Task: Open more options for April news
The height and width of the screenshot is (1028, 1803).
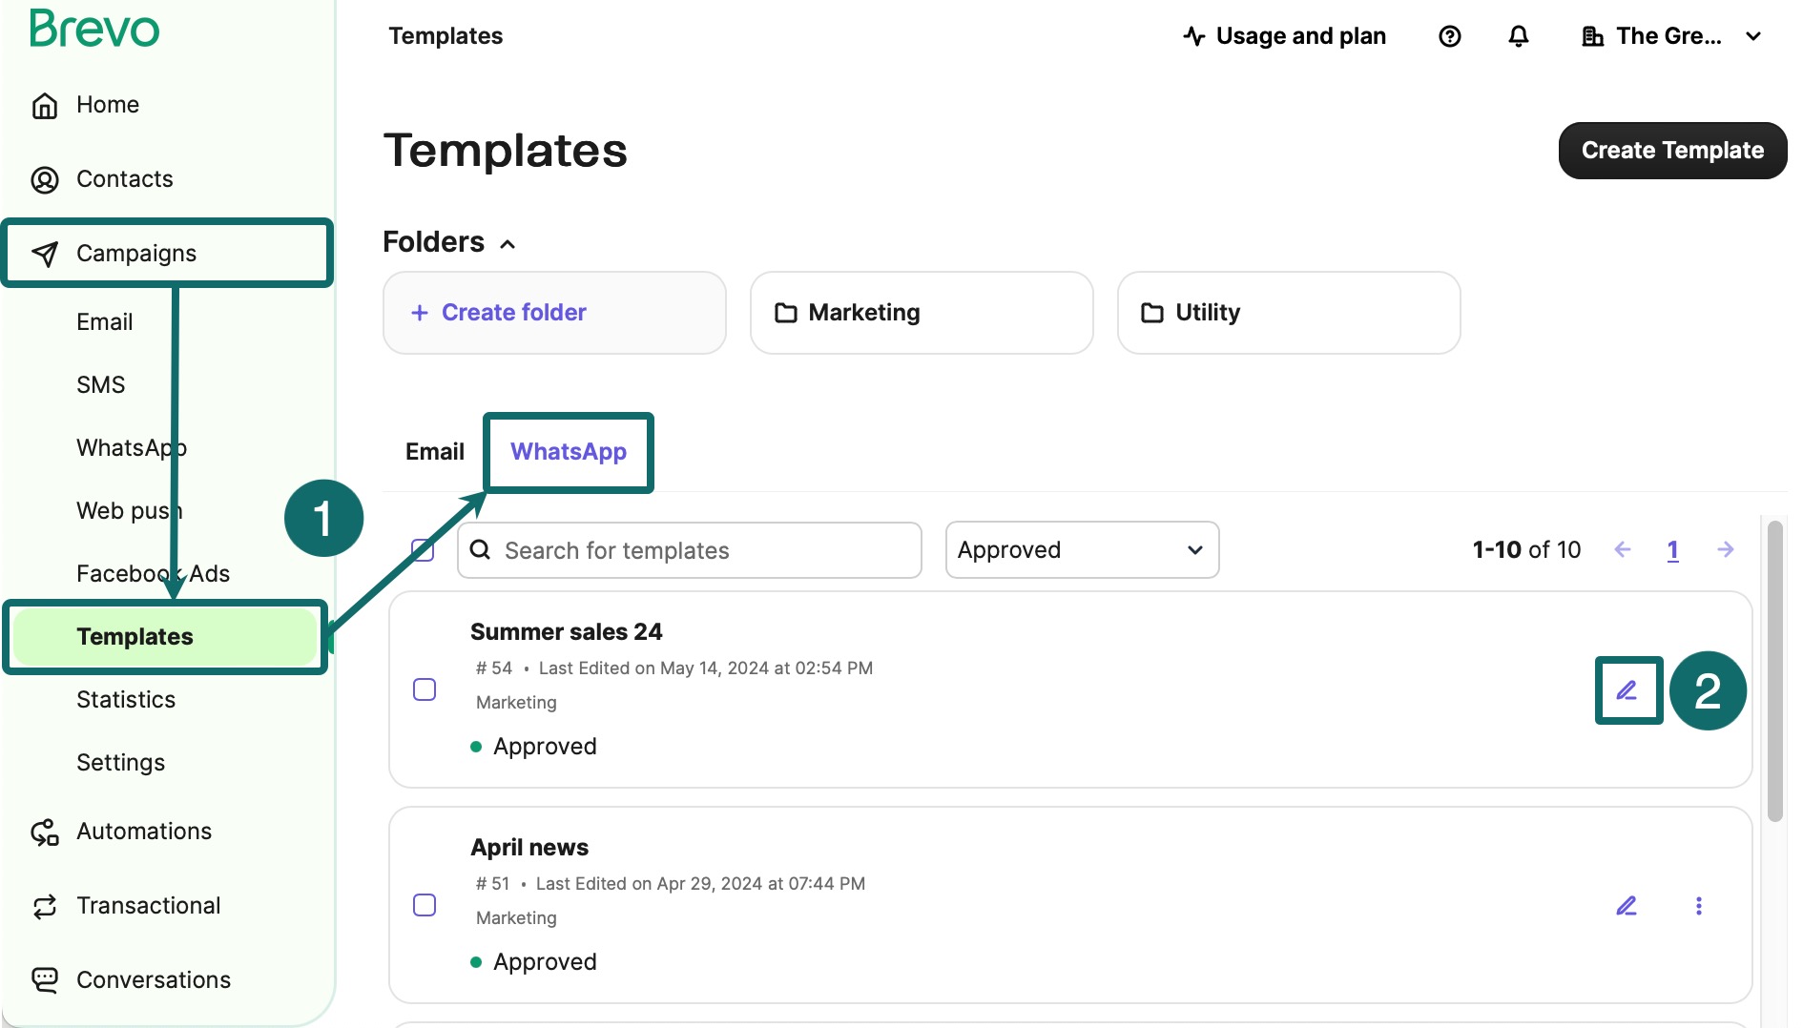Action: tap(1698, 905)
